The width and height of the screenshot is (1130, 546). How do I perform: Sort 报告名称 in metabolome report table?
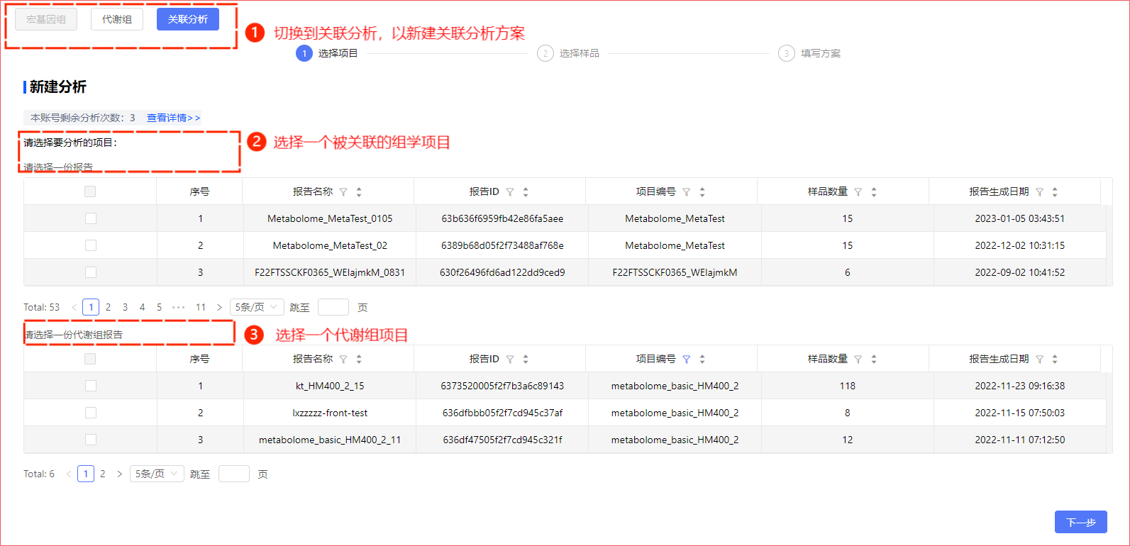point(359,360)
